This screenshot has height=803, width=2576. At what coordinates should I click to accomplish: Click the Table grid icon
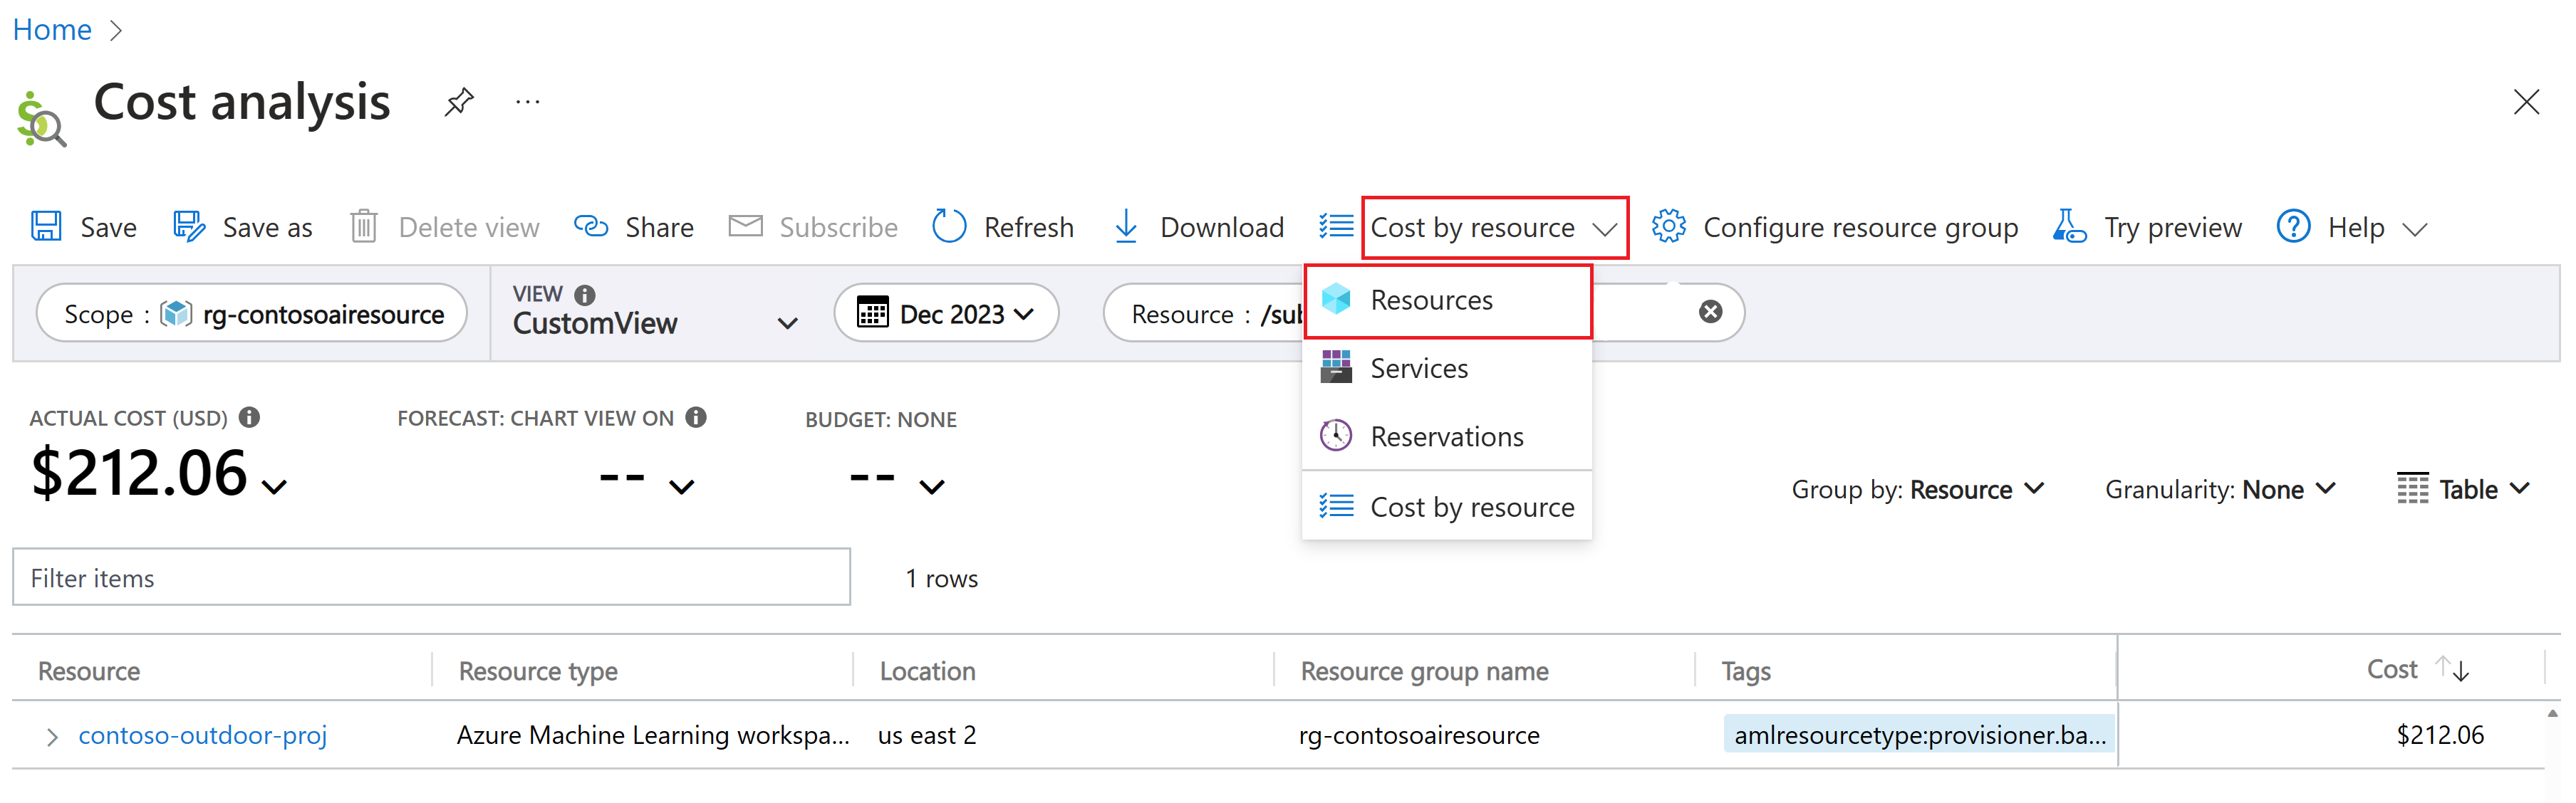(x=2412, y=488)
